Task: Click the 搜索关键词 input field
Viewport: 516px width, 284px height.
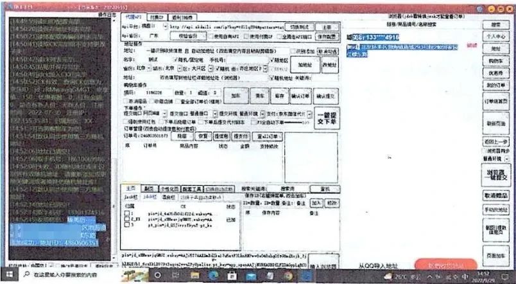Action: tap(288, 189)
